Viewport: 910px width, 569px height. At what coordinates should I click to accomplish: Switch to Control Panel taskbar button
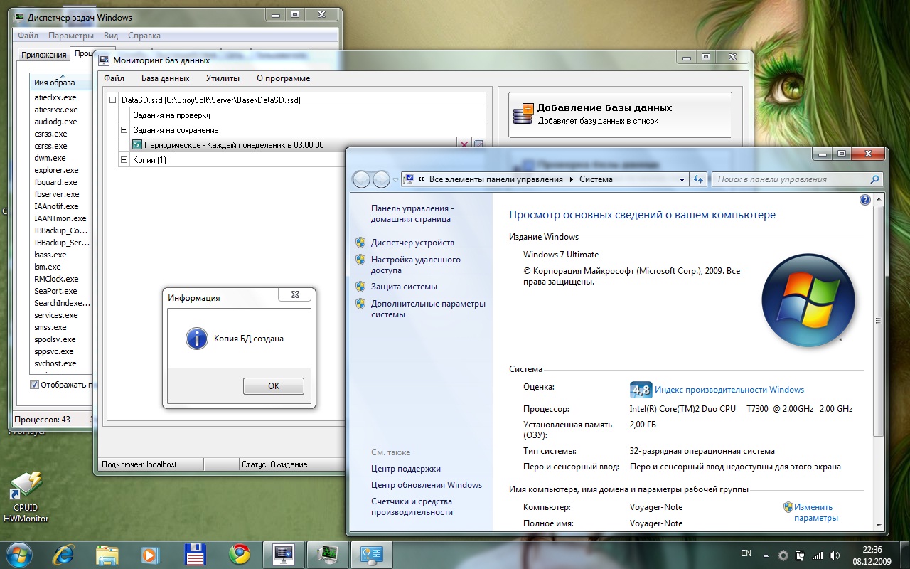[x=371, y=554]
